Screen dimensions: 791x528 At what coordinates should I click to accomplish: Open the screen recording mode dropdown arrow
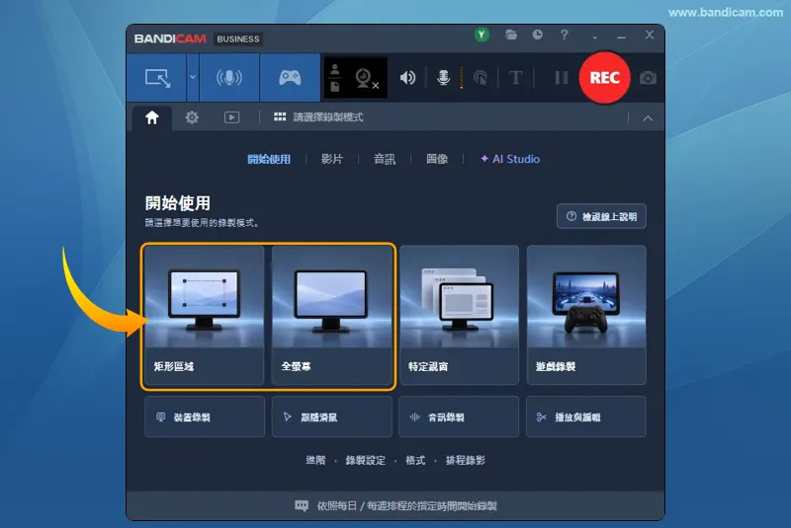click(193, 78)
